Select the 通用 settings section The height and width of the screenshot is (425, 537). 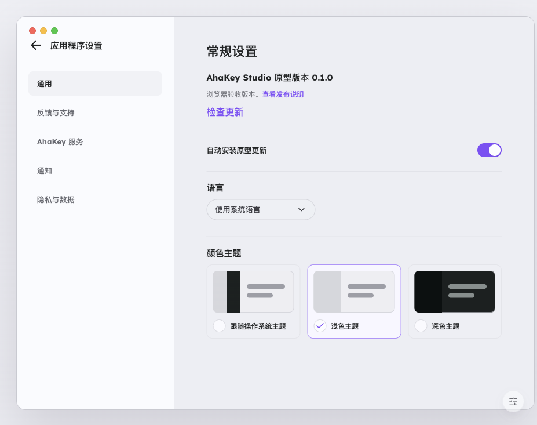(95, 83)
